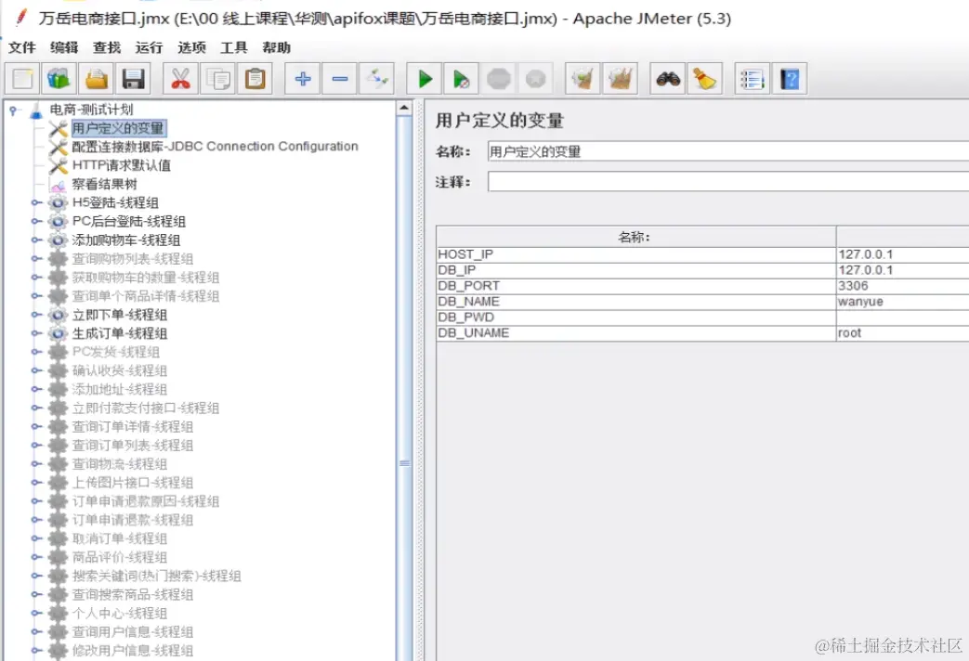Open the 运行 menu
Screen dimensions: 969x661
click(149, 47)
